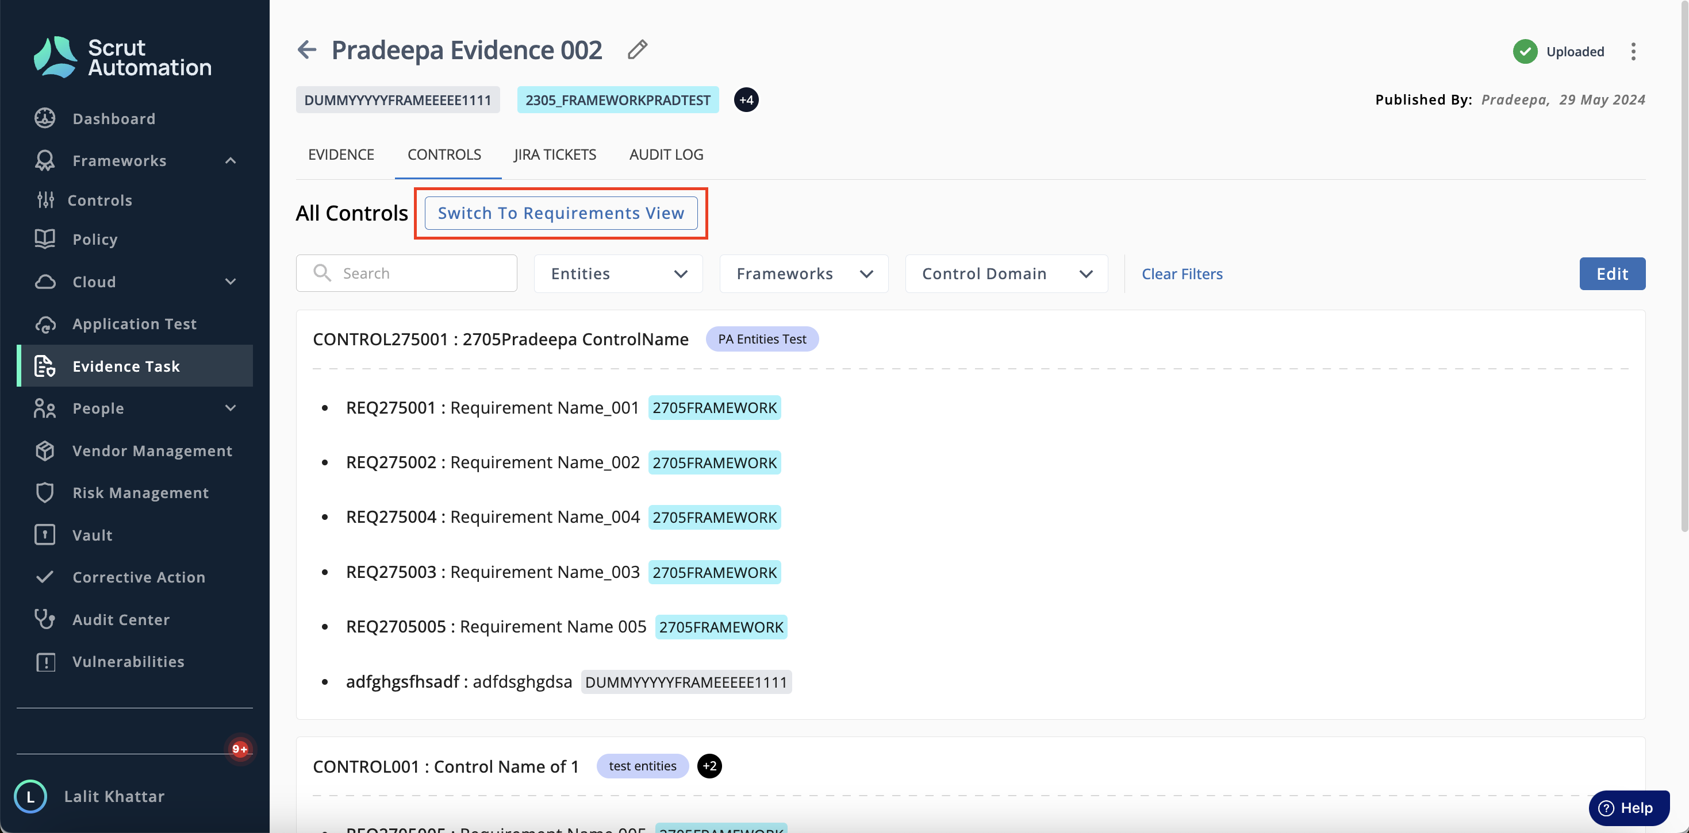
Task: Click the Frameworks ribbon icon
Action: (45, 161)
